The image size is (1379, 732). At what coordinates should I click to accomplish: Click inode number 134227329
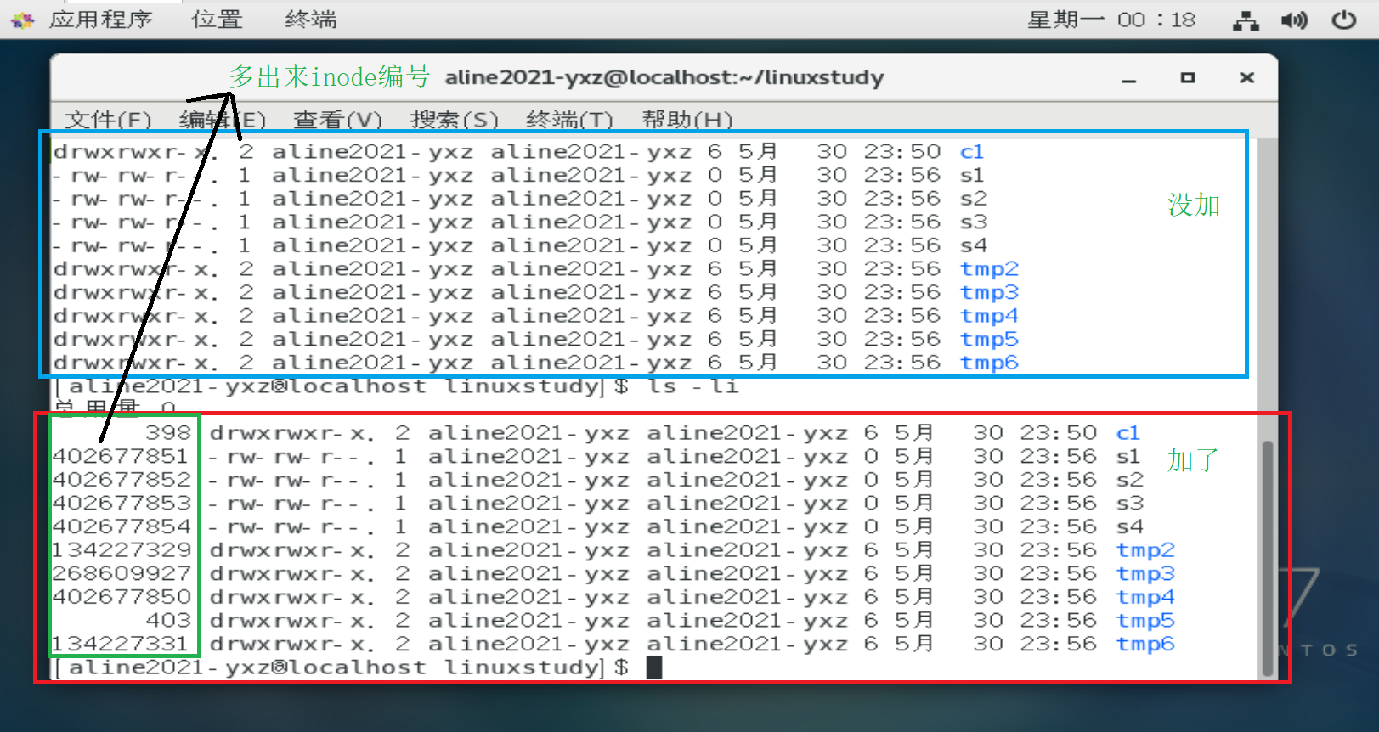tap(122, 550)
